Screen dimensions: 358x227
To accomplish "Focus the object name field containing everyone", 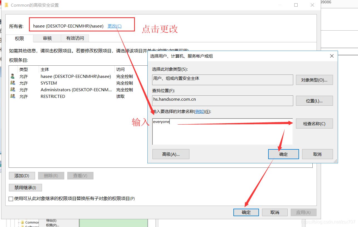I will [223, 132].
